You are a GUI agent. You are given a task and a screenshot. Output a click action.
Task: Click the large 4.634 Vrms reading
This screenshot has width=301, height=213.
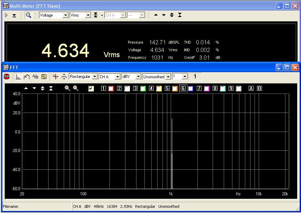point(65,51)
